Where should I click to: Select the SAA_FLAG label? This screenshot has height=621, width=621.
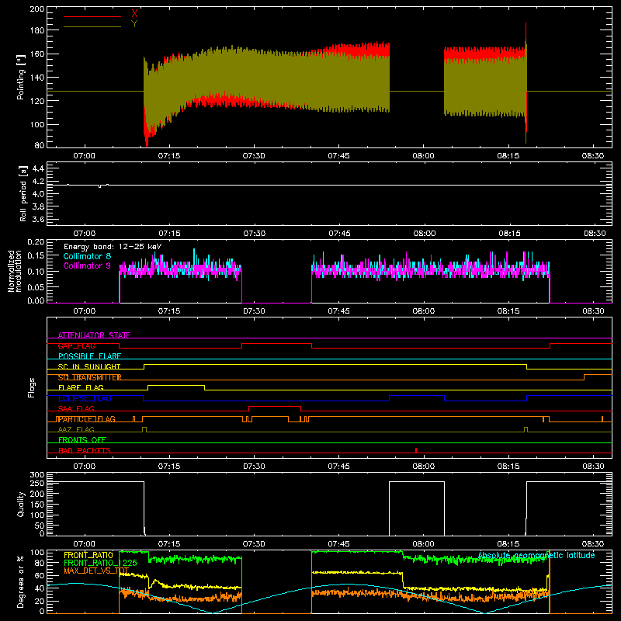(76, 408)
